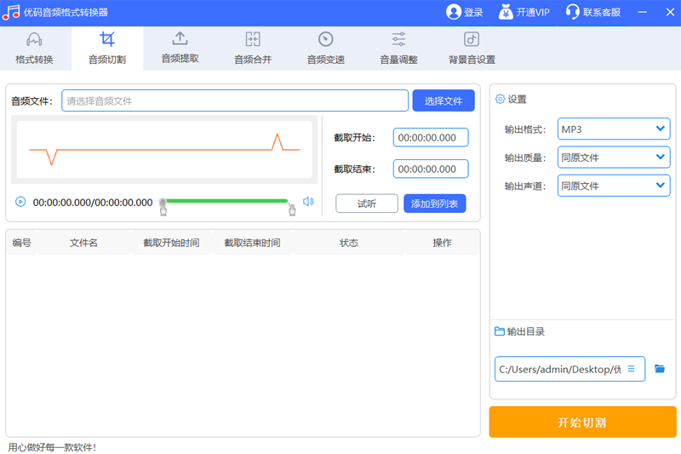Click the 添加到列表 add to list button
Screen dimensions: 681x454
click(x=434, y=204)
